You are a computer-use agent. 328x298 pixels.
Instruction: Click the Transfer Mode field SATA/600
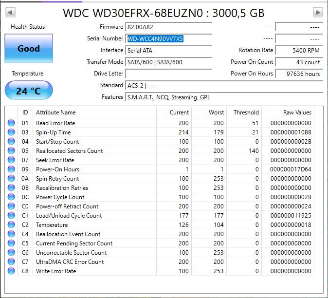(168, 62)
